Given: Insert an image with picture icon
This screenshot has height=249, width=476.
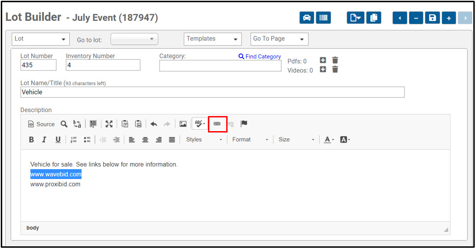Looking at the screenshot, I should [x=183, y=124].
